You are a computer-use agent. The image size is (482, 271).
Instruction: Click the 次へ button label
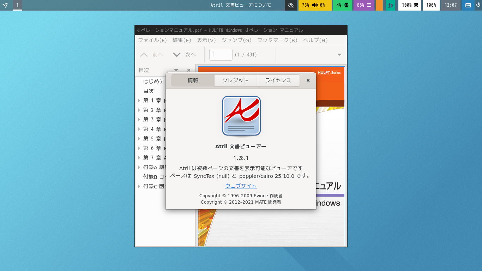(x=191, y=55)
